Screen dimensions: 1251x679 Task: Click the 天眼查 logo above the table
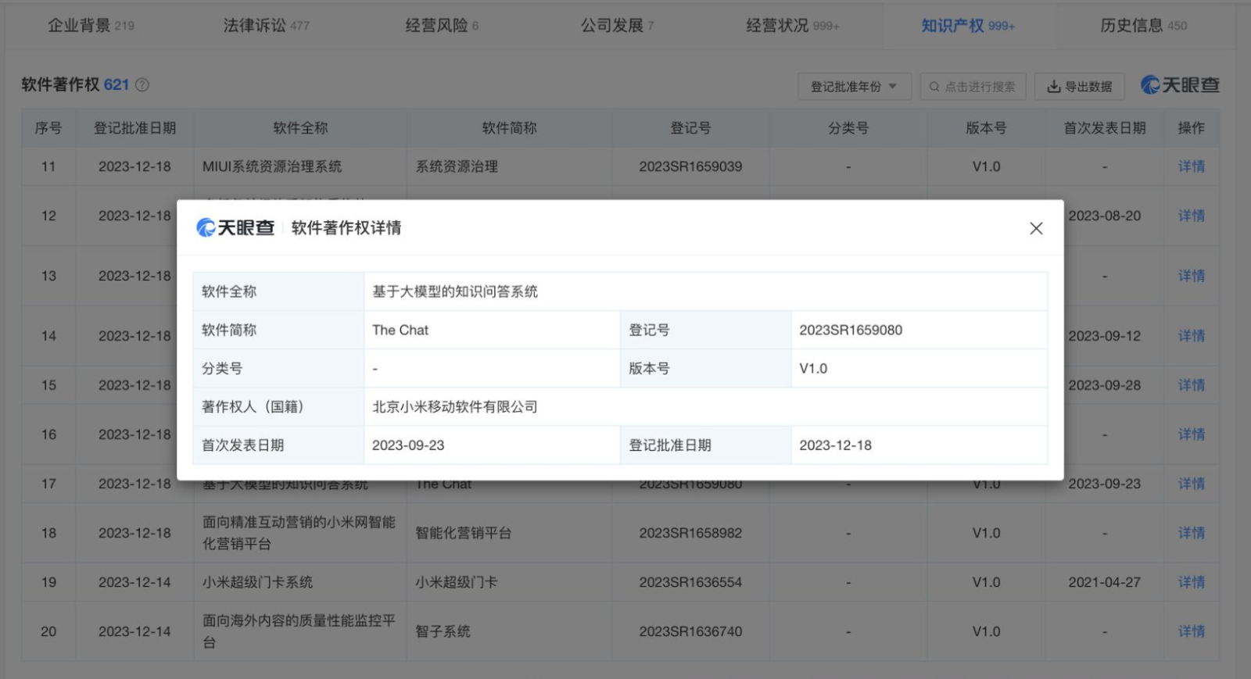point(1180,85)
